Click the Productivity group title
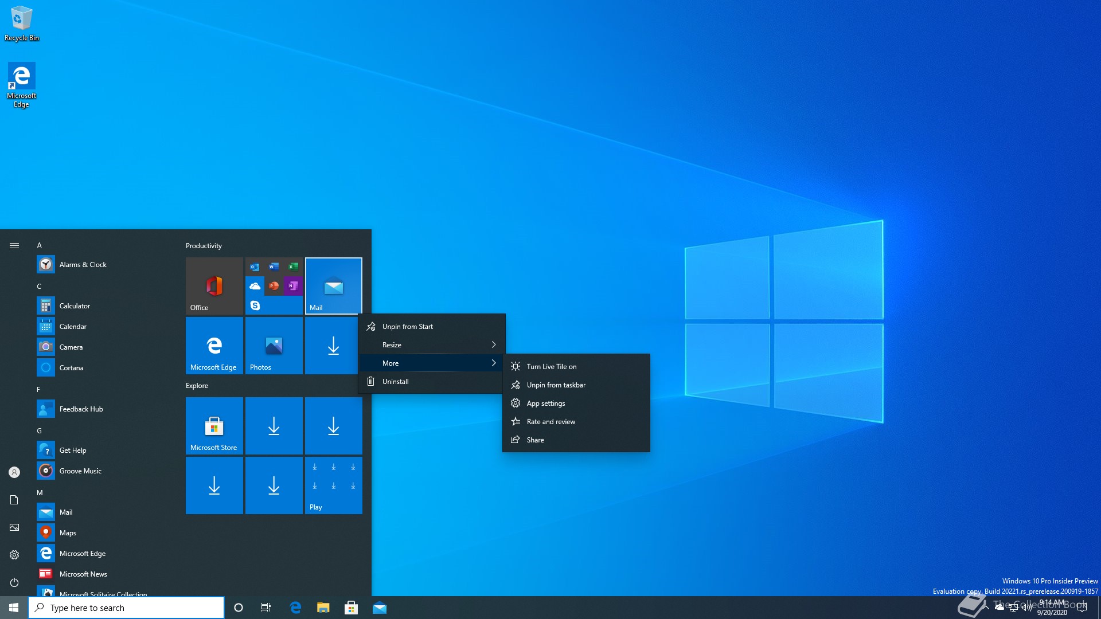The height and width of the screenshot is (619, 1101). [x=204, y=246]
